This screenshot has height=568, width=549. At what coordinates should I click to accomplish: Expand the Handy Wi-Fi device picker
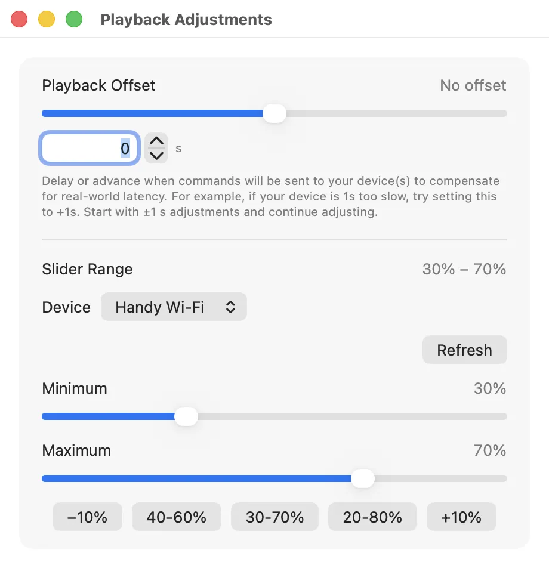pyautogui.click(x=174, y=307)
